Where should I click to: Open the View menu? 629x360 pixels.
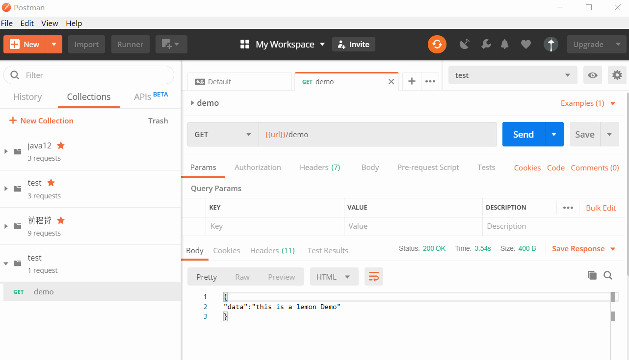(x=50, y=23)
